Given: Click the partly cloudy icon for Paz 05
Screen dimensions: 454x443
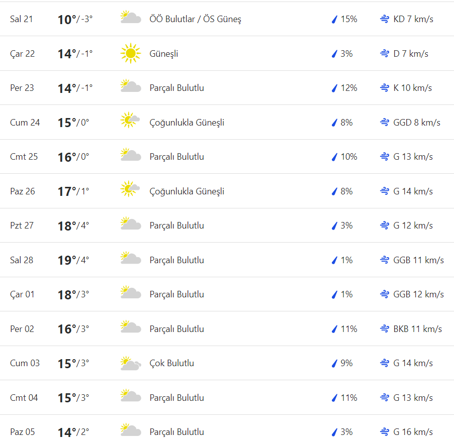Looking at the screenshot, I should pyautogui.click(x=130, y=430).
